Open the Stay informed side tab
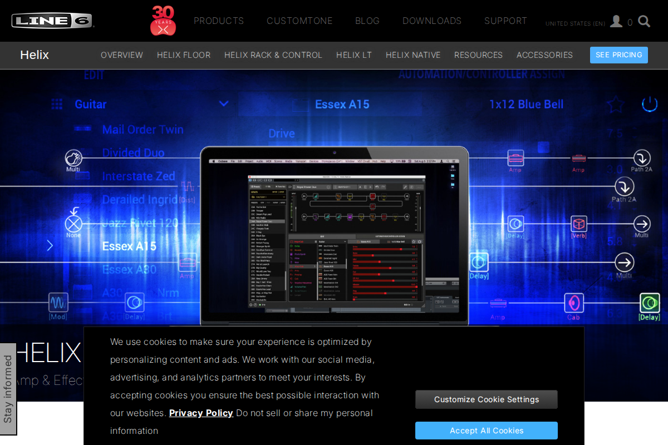The width and height of the screenshot is (668, 445). tap(8, 389)
